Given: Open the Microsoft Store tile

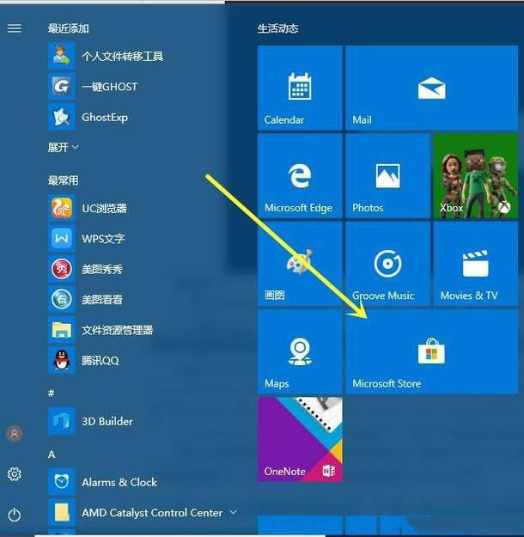Looking at the screenshot, I should (432, 351).
